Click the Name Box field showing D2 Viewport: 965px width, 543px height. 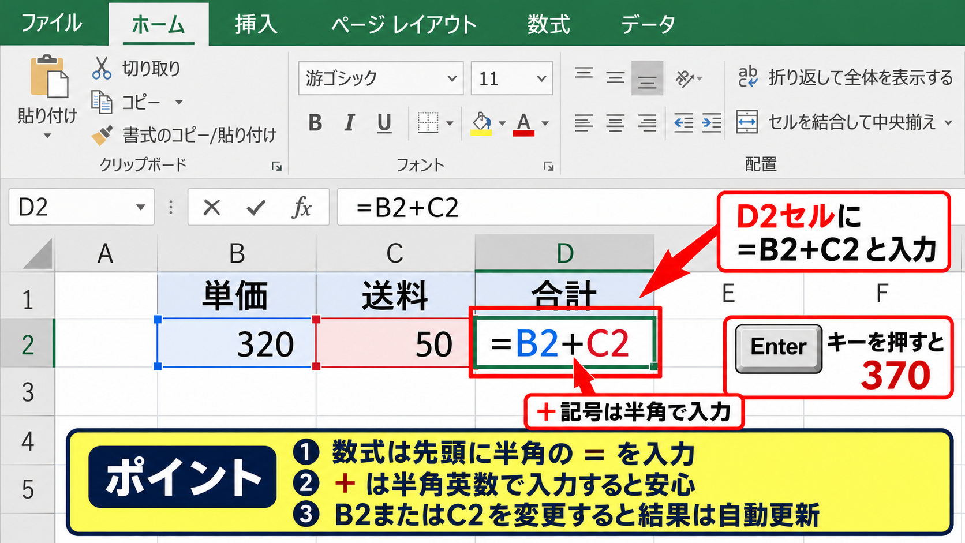coord(81,207)
